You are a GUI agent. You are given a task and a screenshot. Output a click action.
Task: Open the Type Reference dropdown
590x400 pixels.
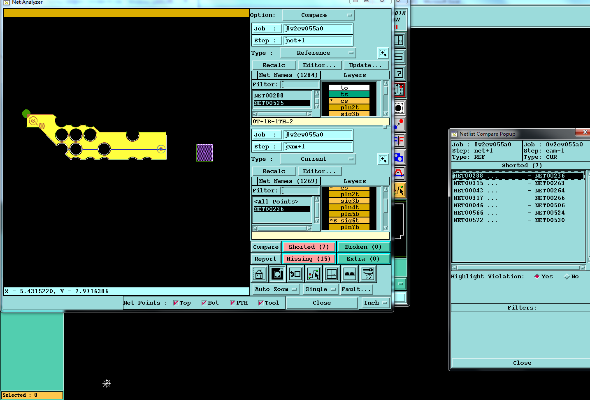coord(318,53)
